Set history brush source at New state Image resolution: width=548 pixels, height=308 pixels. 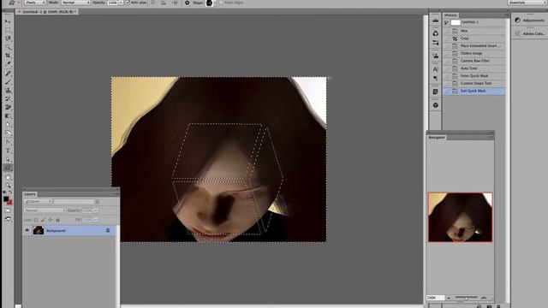pos(447,31)
